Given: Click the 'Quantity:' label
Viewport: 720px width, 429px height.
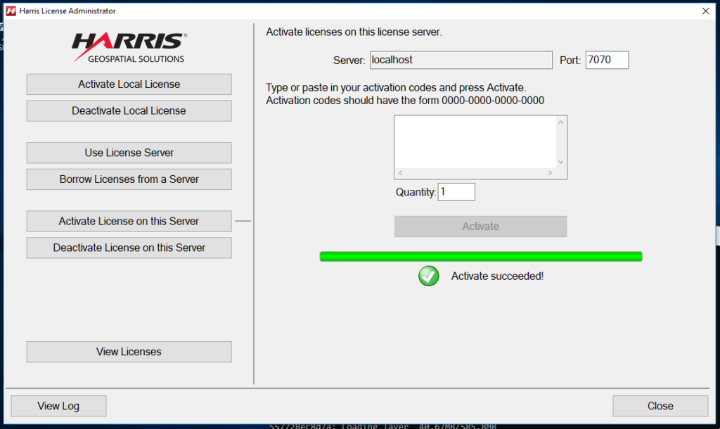Looking at the screenshot, I should pos(416,193).
